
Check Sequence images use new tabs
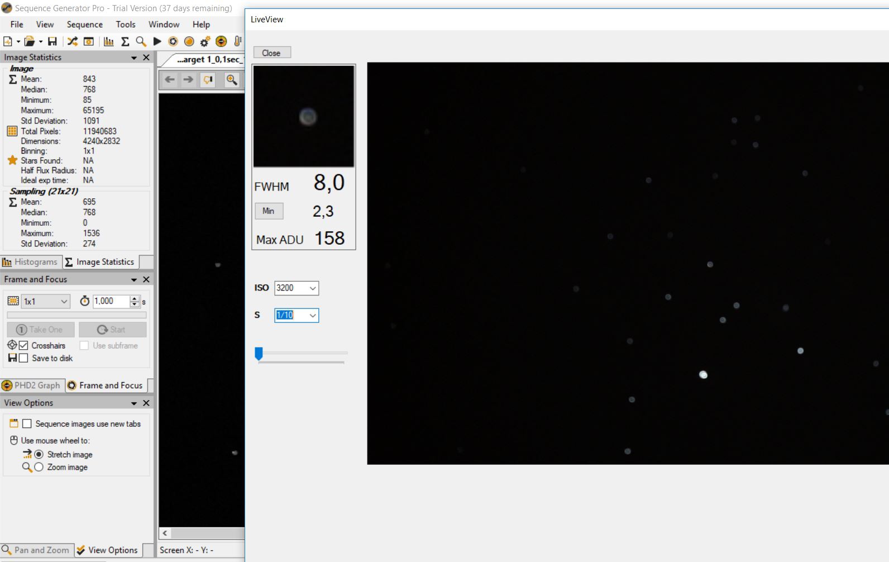(x=27, y=424)
